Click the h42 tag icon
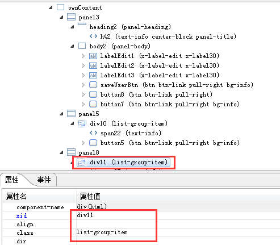The width and height of the screenshot is (280, 245). point(93,36)
